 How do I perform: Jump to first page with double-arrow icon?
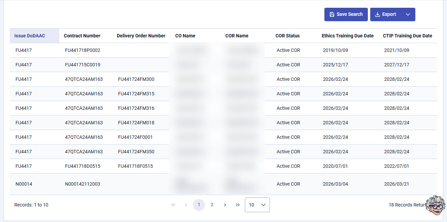click(x=173, y=204)
